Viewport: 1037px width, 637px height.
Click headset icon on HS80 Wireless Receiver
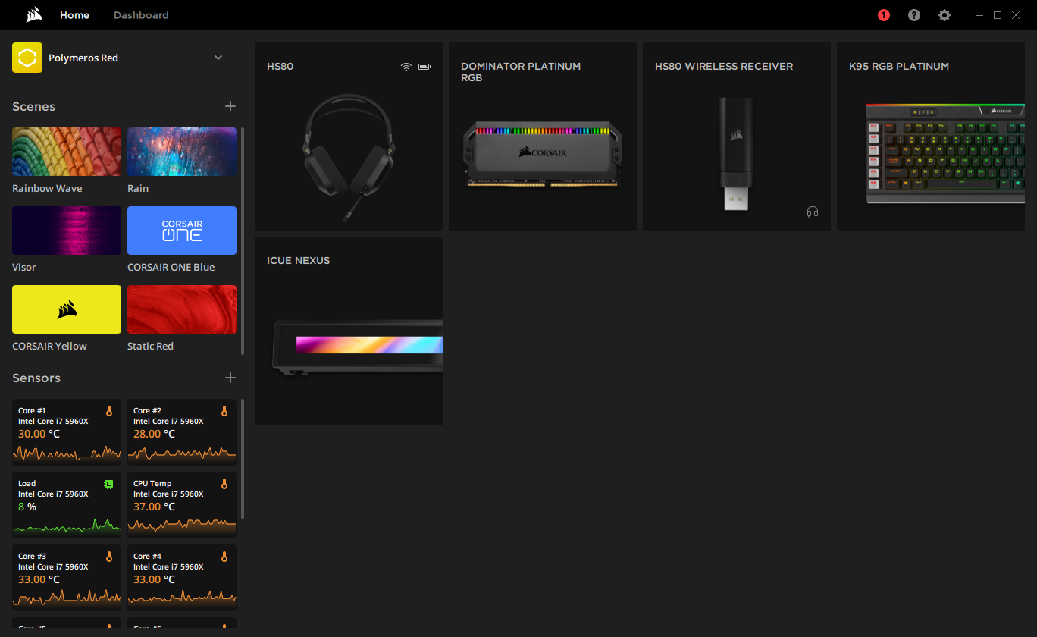pyautogui.click(x=813, y=212)
